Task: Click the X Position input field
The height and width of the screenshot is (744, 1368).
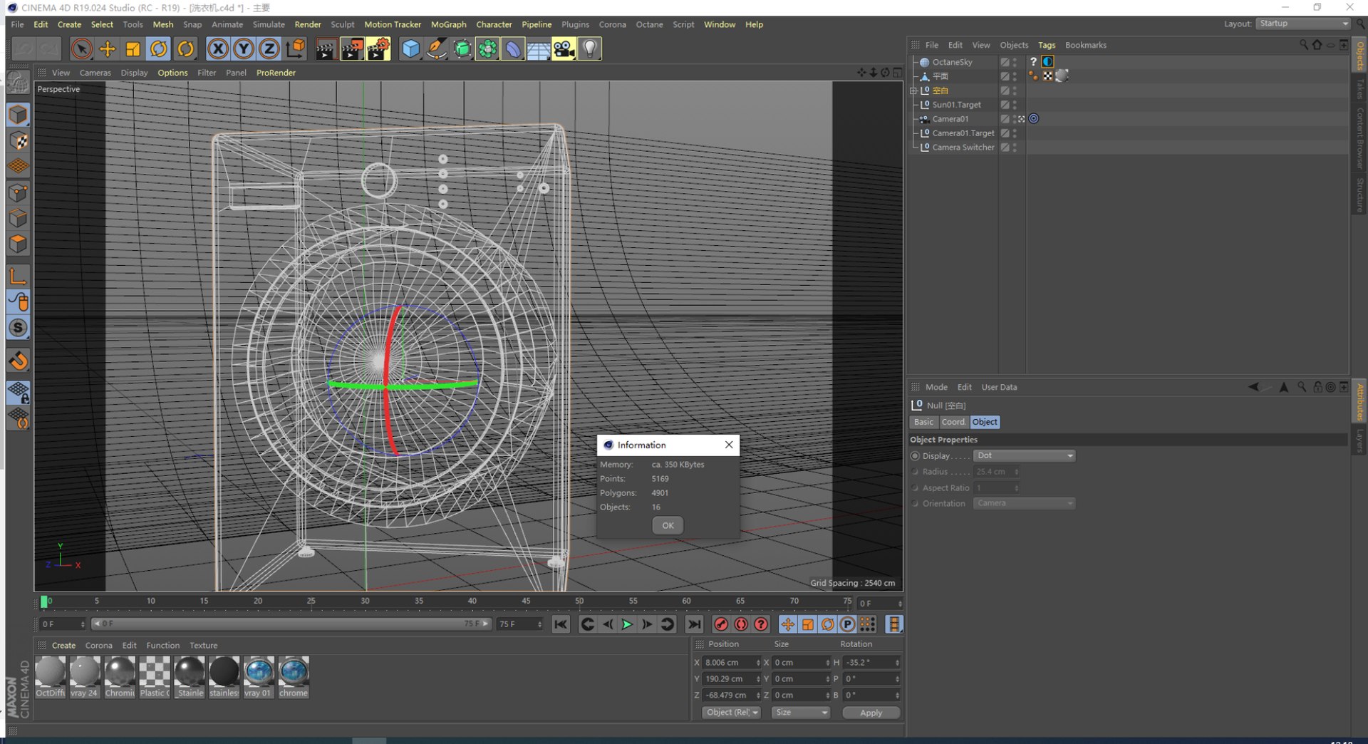Action: tap(728, 663)
